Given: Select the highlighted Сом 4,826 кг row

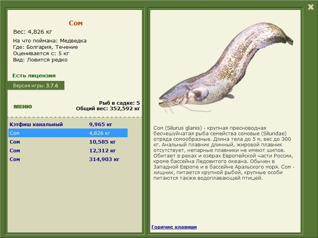Looking at the screenshot, I should coord(68,133).
